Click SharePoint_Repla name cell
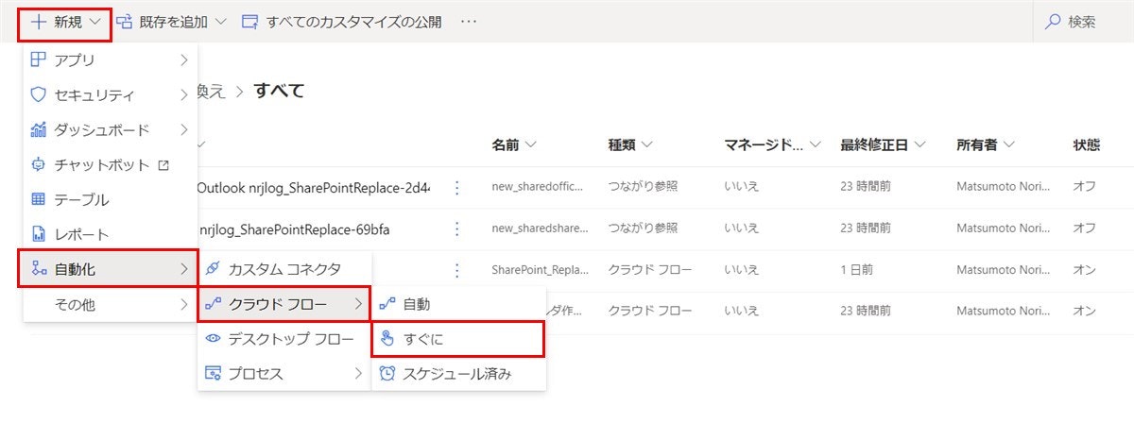 pyautogui.click(x=538, y=270)
